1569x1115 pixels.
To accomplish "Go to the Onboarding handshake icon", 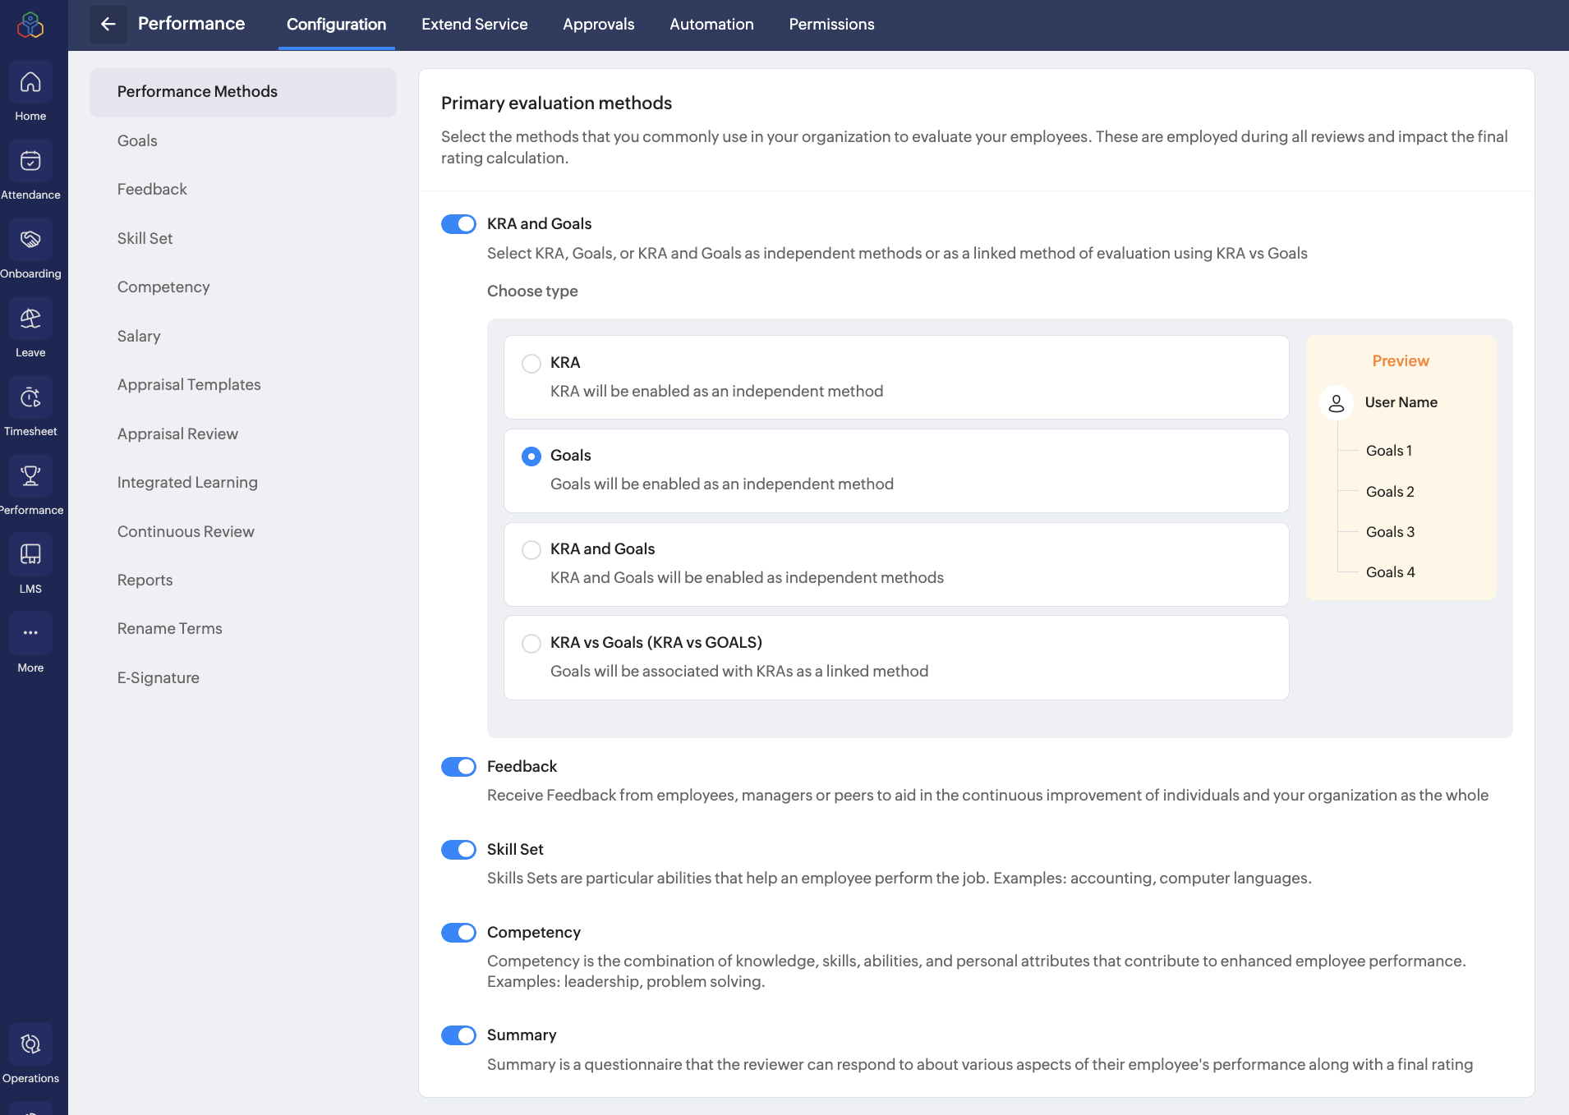I will tap(30, 241).
